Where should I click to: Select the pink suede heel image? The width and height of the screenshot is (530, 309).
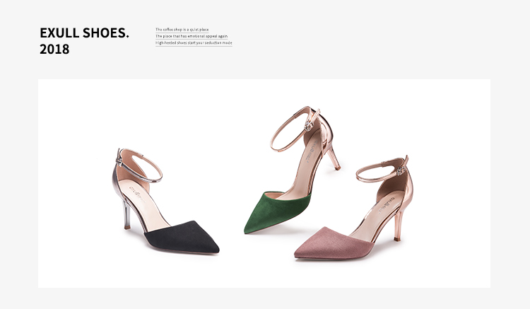(353, 208)
